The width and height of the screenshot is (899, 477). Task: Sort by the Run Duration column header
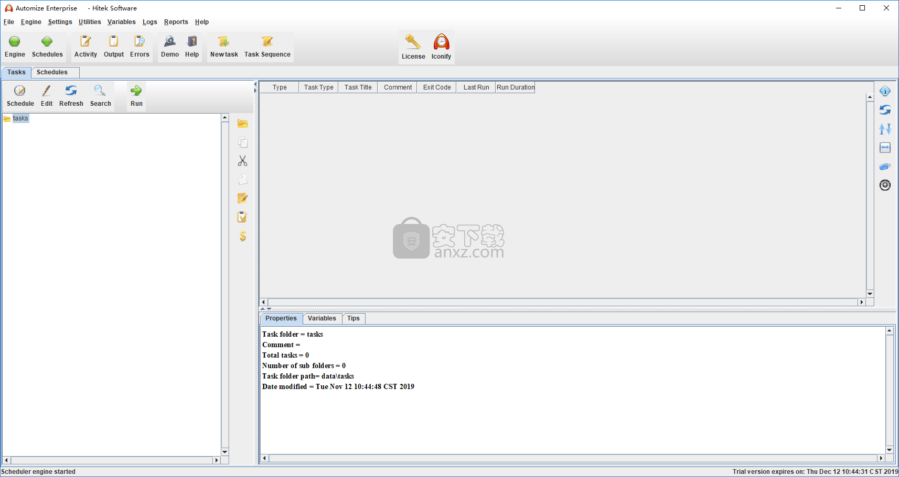(516, 87)
